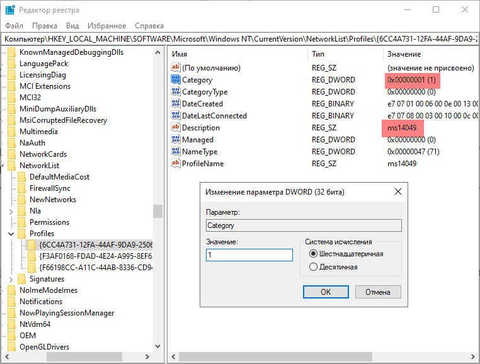Viewport: 480px width, 364px height.
Task: Select the Десятичная radio button
Action: (313, 267)
